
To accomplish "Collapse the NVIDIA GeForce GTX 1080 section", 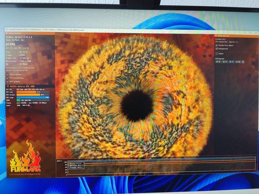I will coord(8,86).
